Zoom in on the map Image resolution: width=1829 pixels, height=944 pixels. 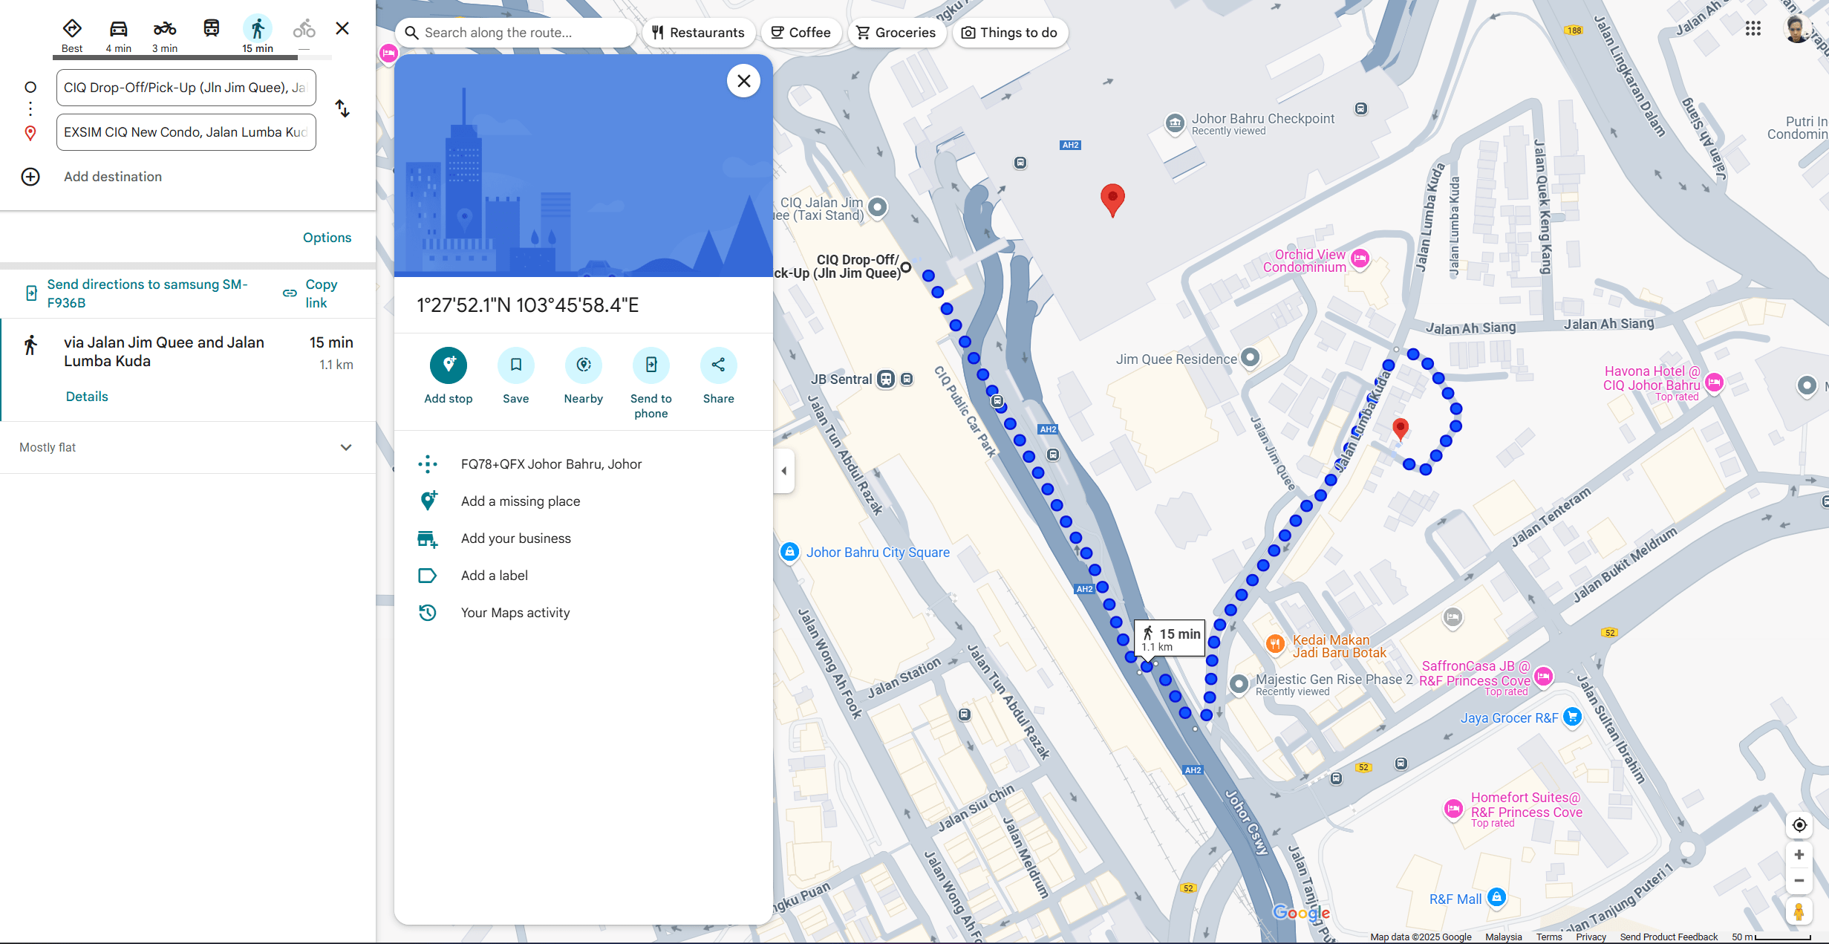click(x=1799, y=855)
